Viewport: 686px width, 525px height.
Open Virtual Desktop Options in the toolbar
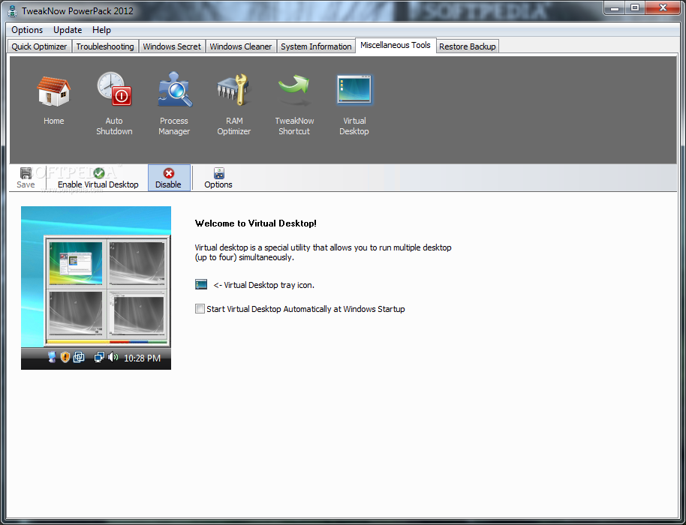click(x=218, y=178)
